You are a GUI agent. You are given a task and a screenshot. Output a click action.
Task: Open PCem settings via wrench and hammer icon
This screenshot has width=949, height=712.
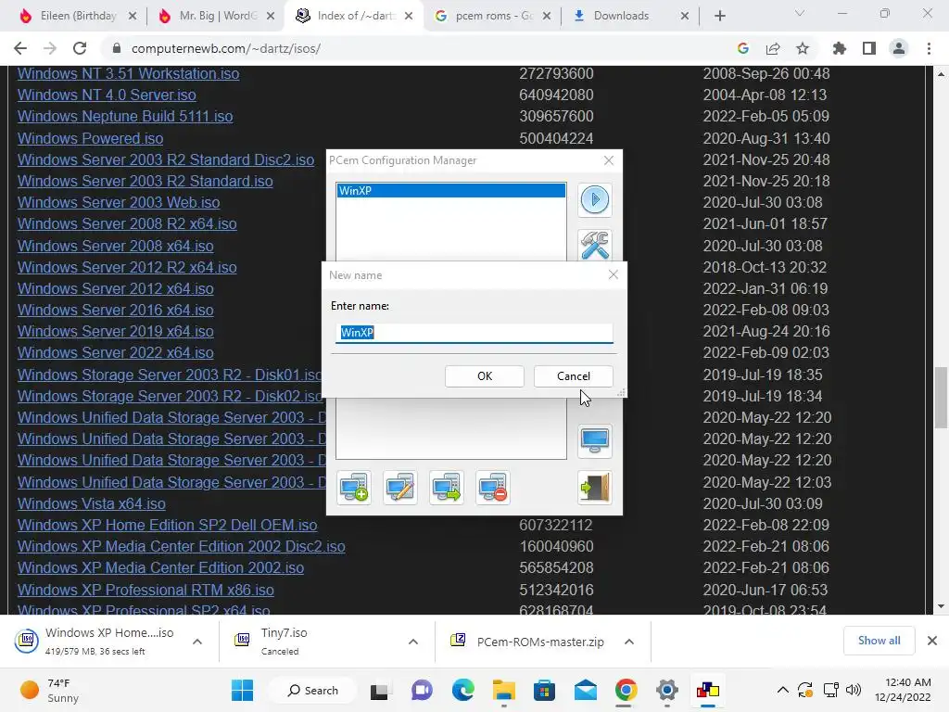tap(594, 245)
